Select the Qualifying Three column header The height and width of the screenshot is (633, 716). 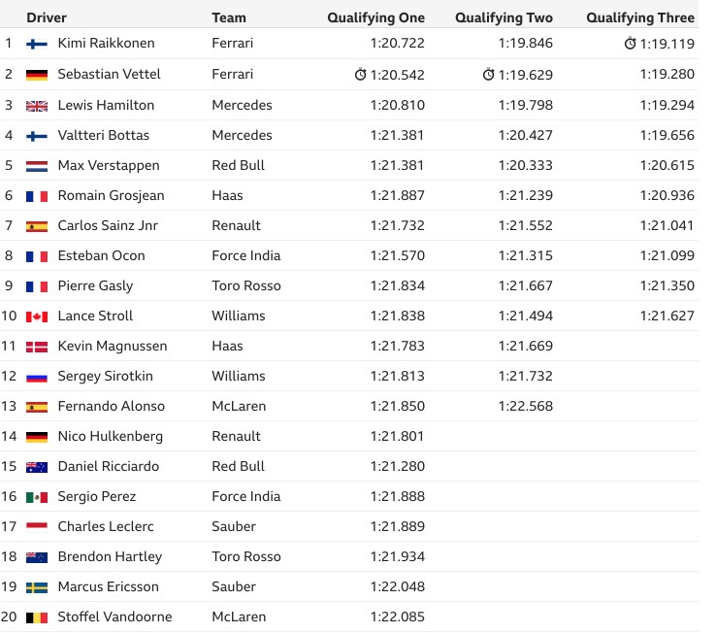(x=640, y=17)
